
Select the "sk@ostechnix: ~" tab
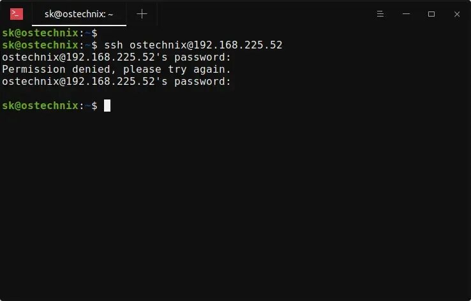[x=79, y=14]
